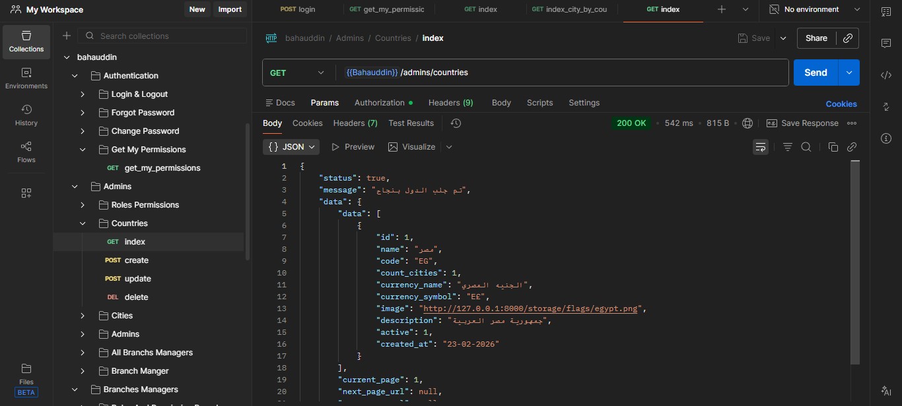Open the Flows sidebar section
902x406 pixels.
[26, 152]
